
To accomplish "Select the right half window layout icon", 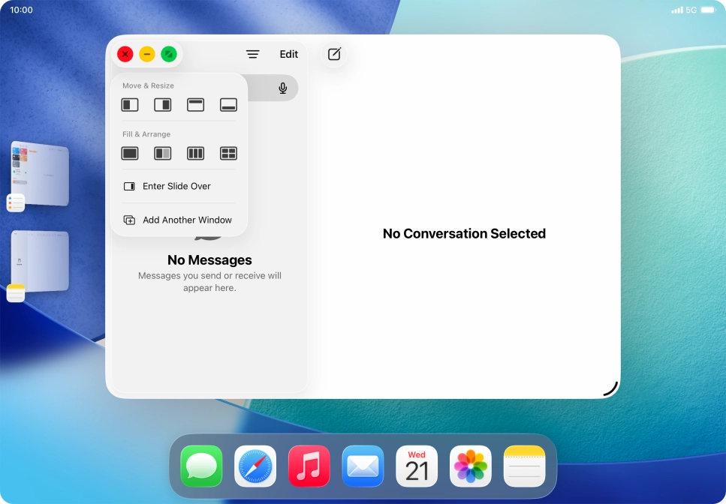I will (163, 105).
